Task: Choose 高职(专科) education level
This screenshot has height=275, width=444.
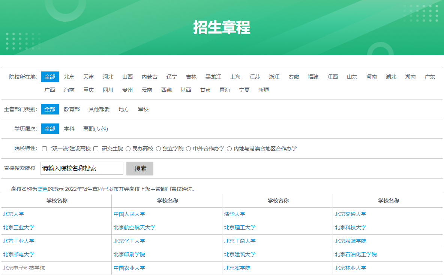Action: point(96,129)
